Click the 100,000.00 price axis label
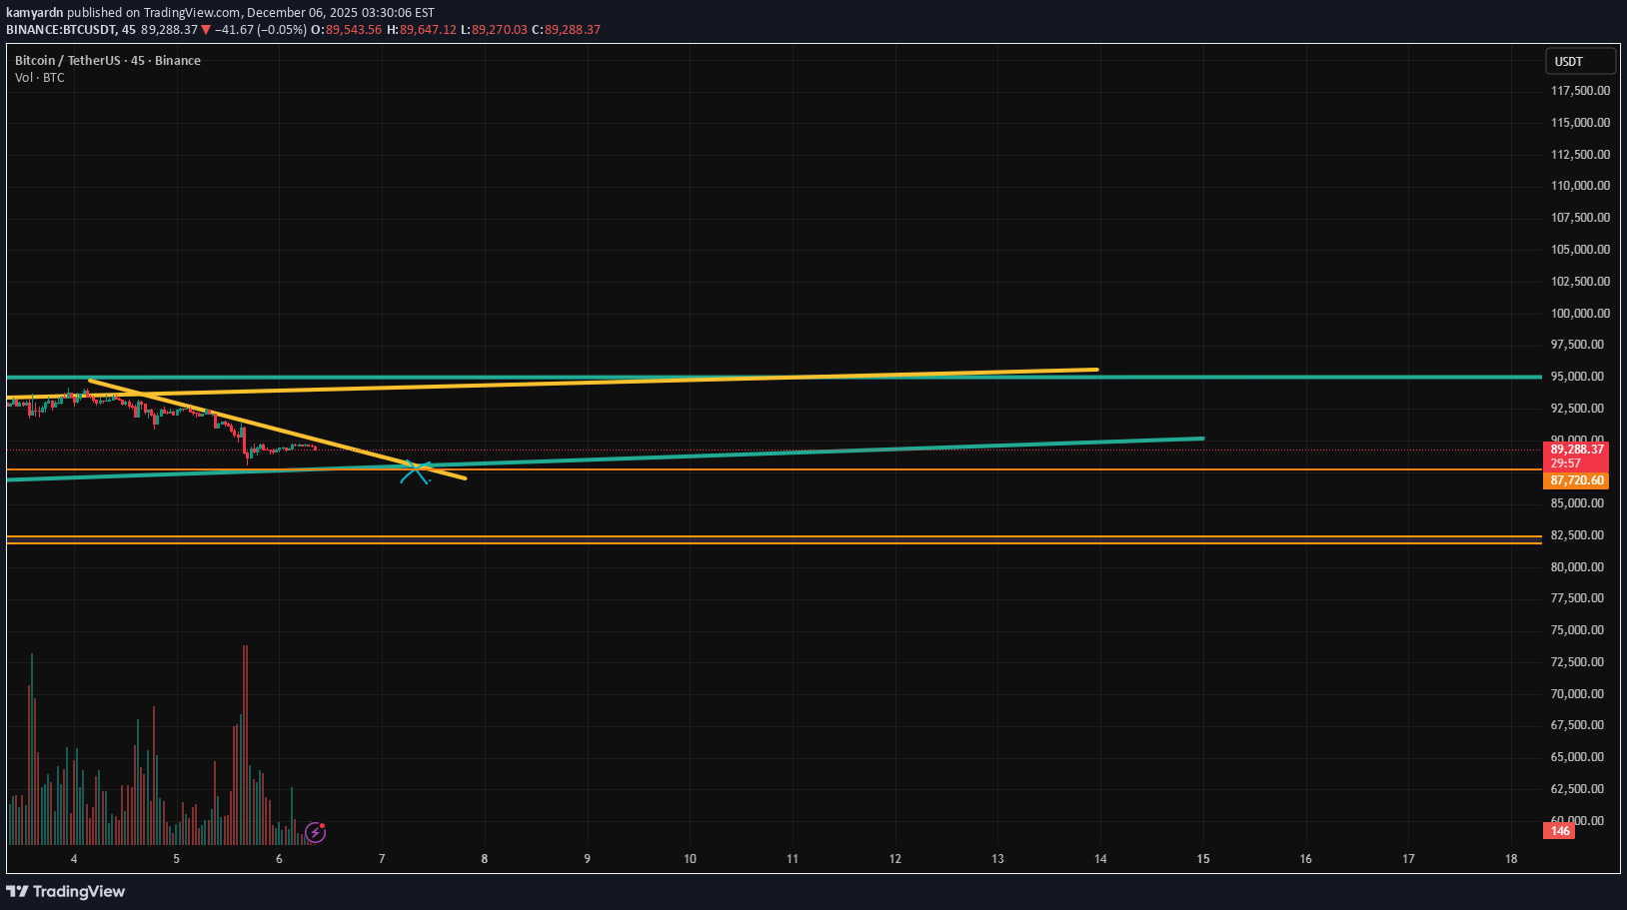The width and height of the screenshot is (1627, 910). [x=1580, y=314]
